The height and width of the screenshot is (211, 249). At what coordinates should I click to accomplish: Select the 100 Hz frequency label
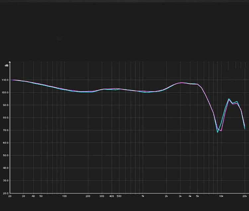64,196
